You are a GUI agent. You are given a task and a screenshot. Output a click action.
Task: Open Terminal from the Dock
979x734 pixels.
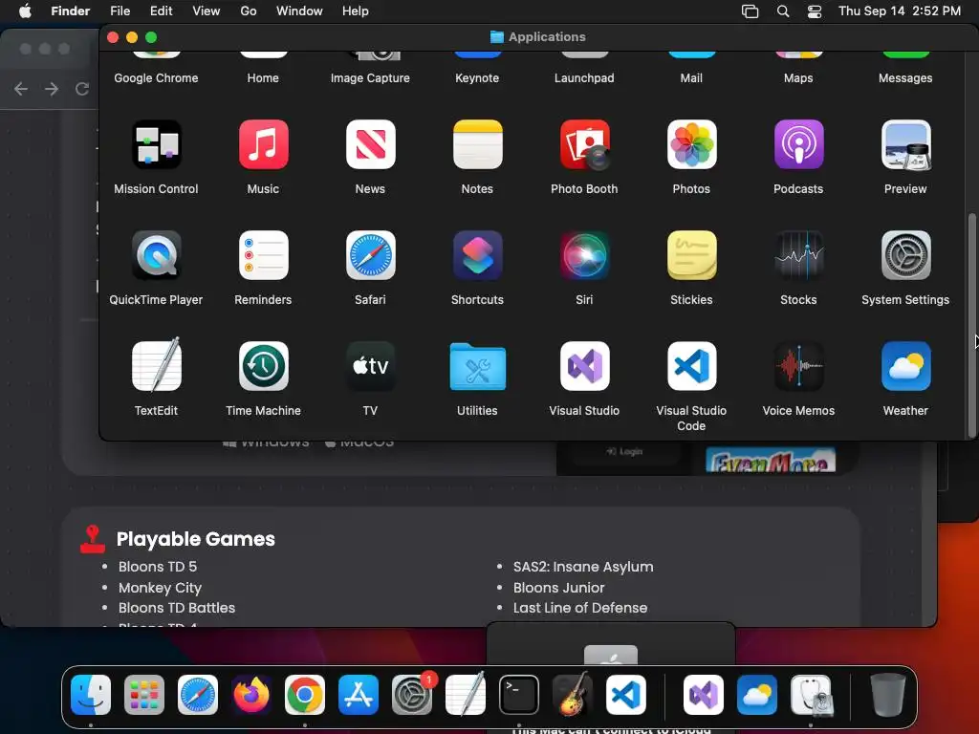519,695
